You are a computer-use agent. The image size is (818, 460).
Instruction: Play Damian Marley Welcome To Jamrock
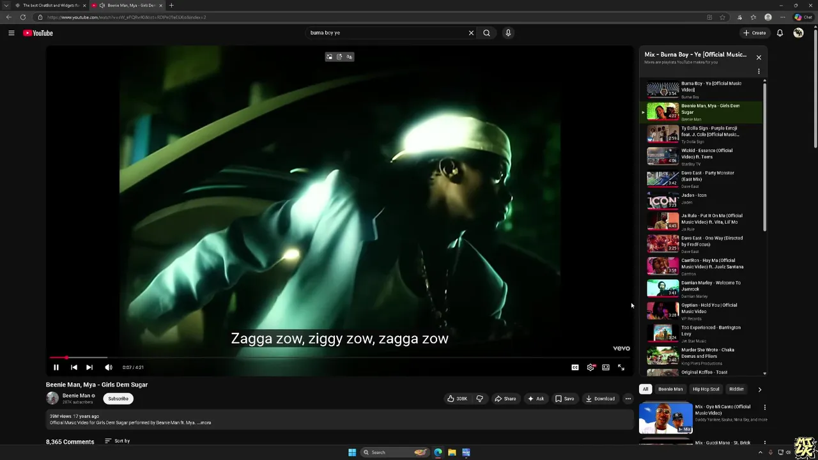pos(701,289)
